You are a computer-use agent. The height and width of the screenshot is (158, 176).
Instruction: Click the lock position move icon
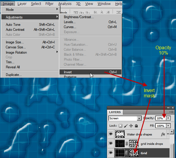pyautogui.click(x=131, y=126)
